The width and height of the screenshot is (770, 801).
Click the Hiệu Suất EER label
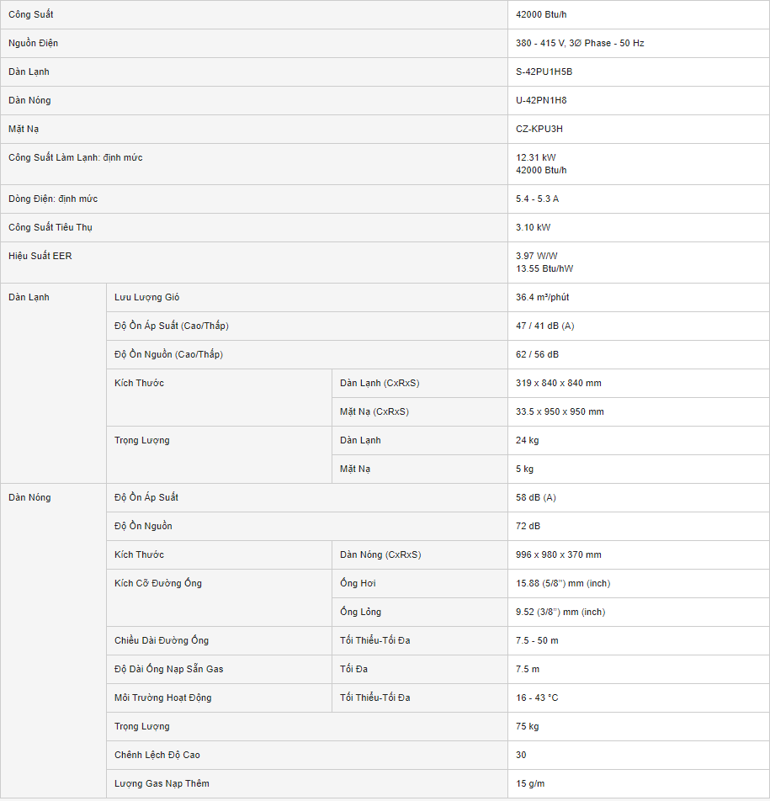pyautogui.click(x=40, y=256)
